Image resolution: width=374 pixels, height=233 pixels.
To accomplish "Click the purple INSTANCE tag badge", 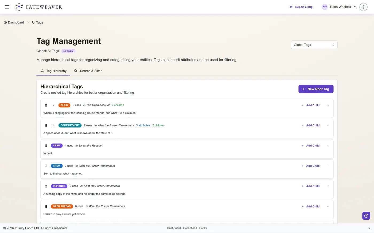I will point(59,186).
